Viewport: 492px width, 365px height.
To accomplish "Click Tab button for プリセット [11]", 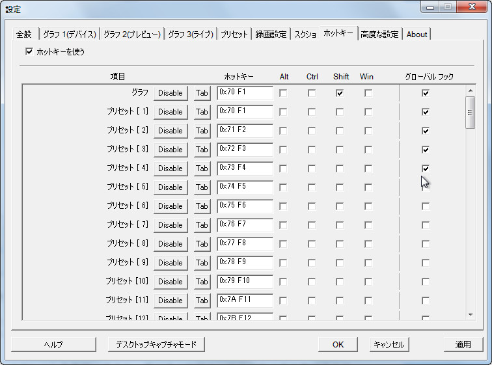I will 202,300.
